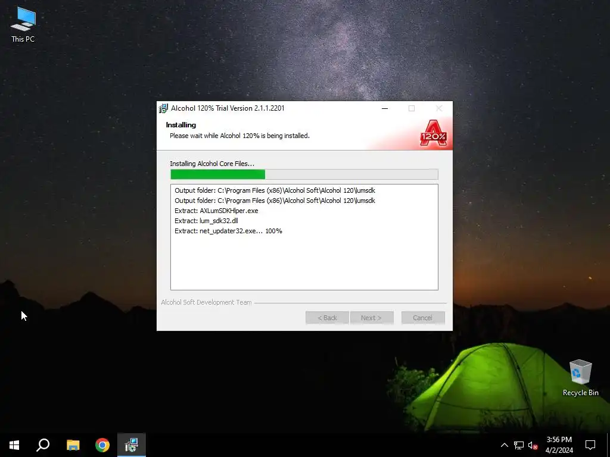Open This PC desktop icon
The height and width of the screenshot is (457, 610).
23,24
